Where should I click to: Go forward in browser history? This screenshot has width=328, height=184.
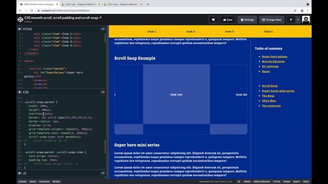(26, 10)
